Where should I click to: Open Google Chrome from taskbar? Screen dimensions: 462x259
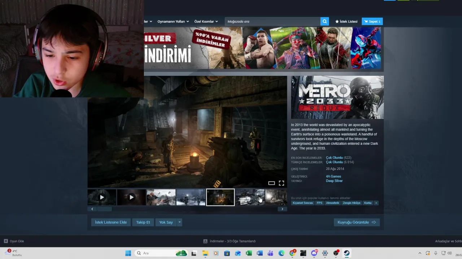pyautogui.click(x=292, y=253)
